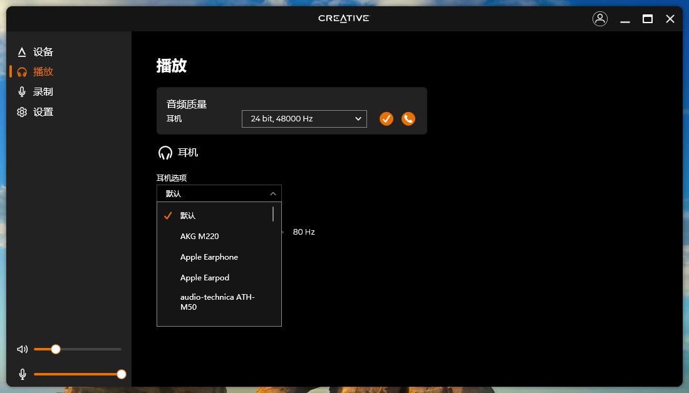Open the user account profile icon

coord(600,19)
